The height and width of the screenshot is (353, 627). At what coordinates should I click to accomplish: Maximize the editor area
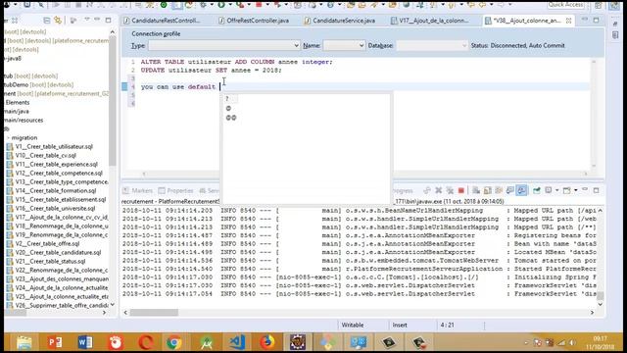(597, 20)
